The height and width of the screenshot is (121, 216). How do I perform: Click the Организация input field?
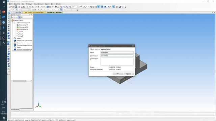click(117, 56)
